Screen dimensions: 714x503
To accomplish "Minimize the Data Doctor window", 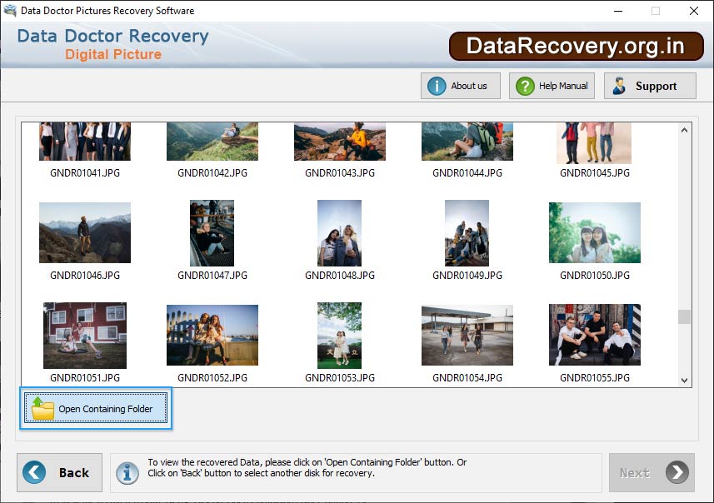I will tap(618, 11).
